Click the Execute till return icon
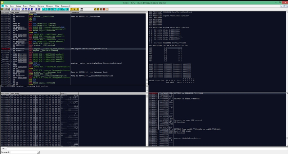 pos(36,9)
